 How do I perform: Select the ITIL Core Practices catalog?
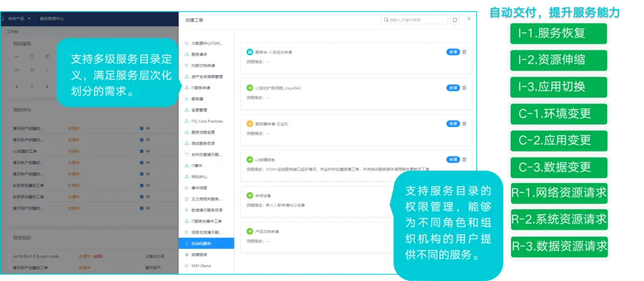pos(206,121)
